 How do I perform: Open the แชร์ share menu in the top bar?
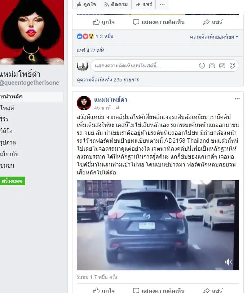pyautogui.click(x=144, y=4)
